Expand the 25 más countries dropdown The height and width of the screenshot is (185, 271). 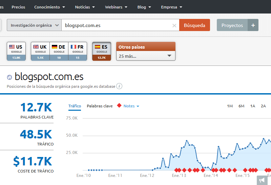tap(146, 56)
